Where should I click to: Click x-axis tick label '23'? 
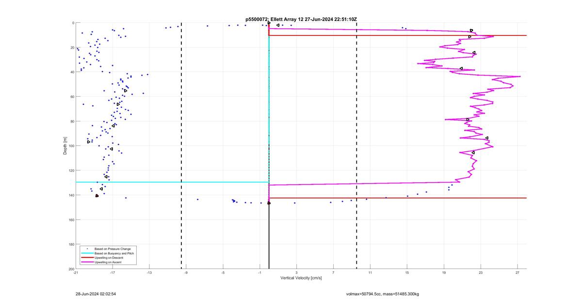(x=481, y=272)
